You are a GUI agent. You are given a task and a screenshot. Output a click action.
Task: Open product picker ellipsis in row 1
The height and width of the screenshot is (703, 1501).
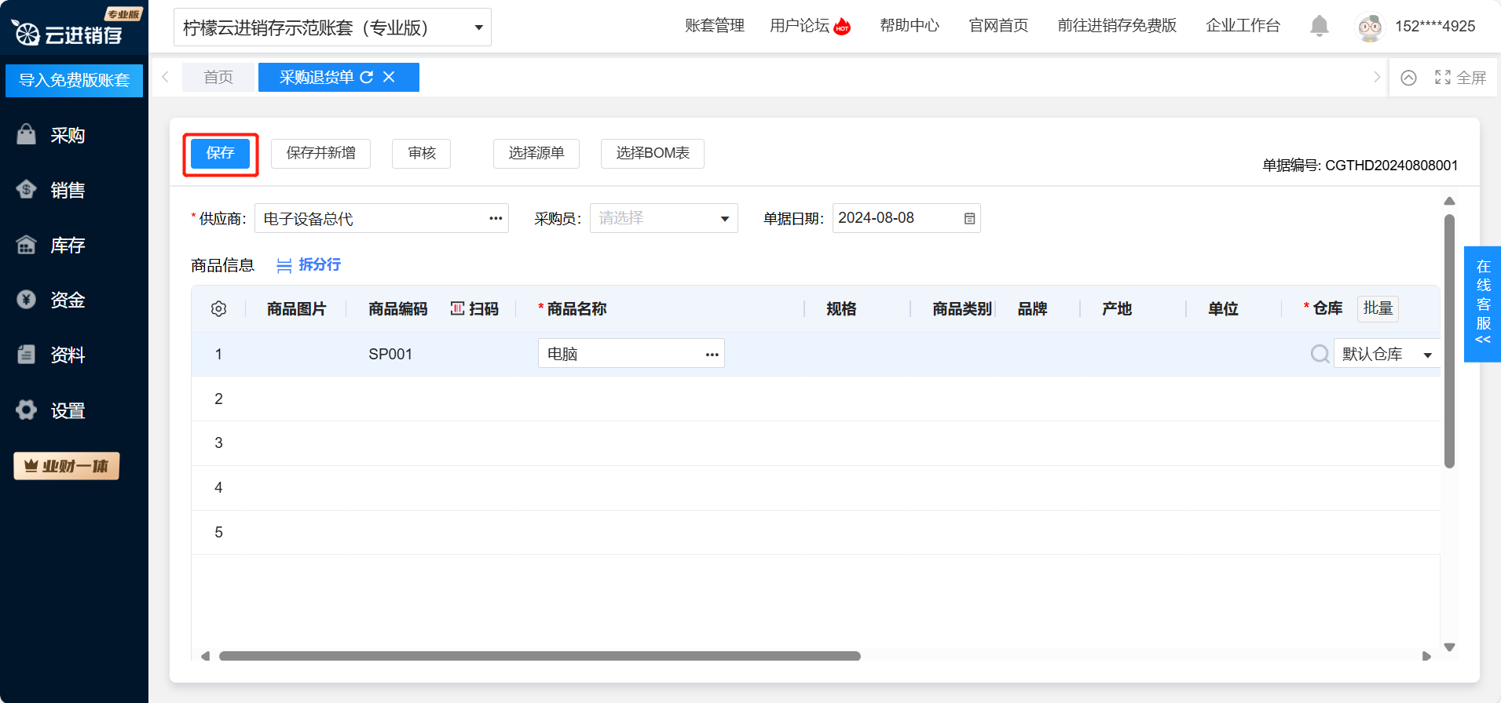[712, 355]
